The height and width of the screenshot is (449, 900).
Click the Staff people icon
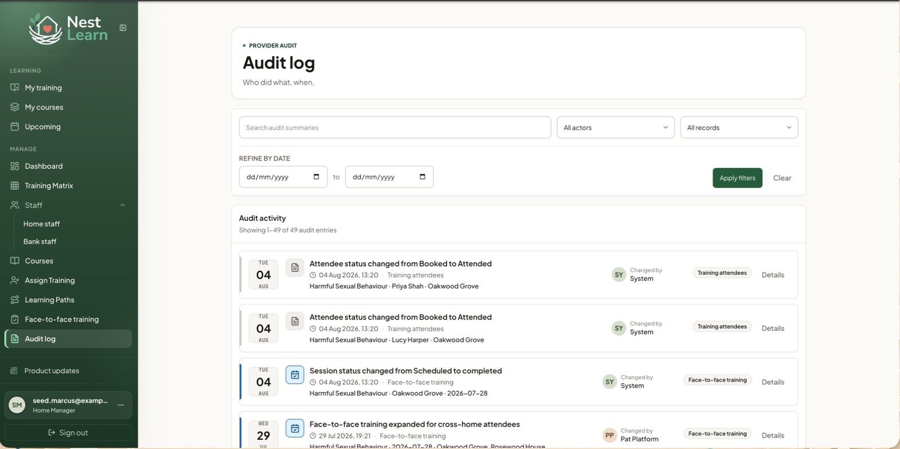[x=15, y=205]
